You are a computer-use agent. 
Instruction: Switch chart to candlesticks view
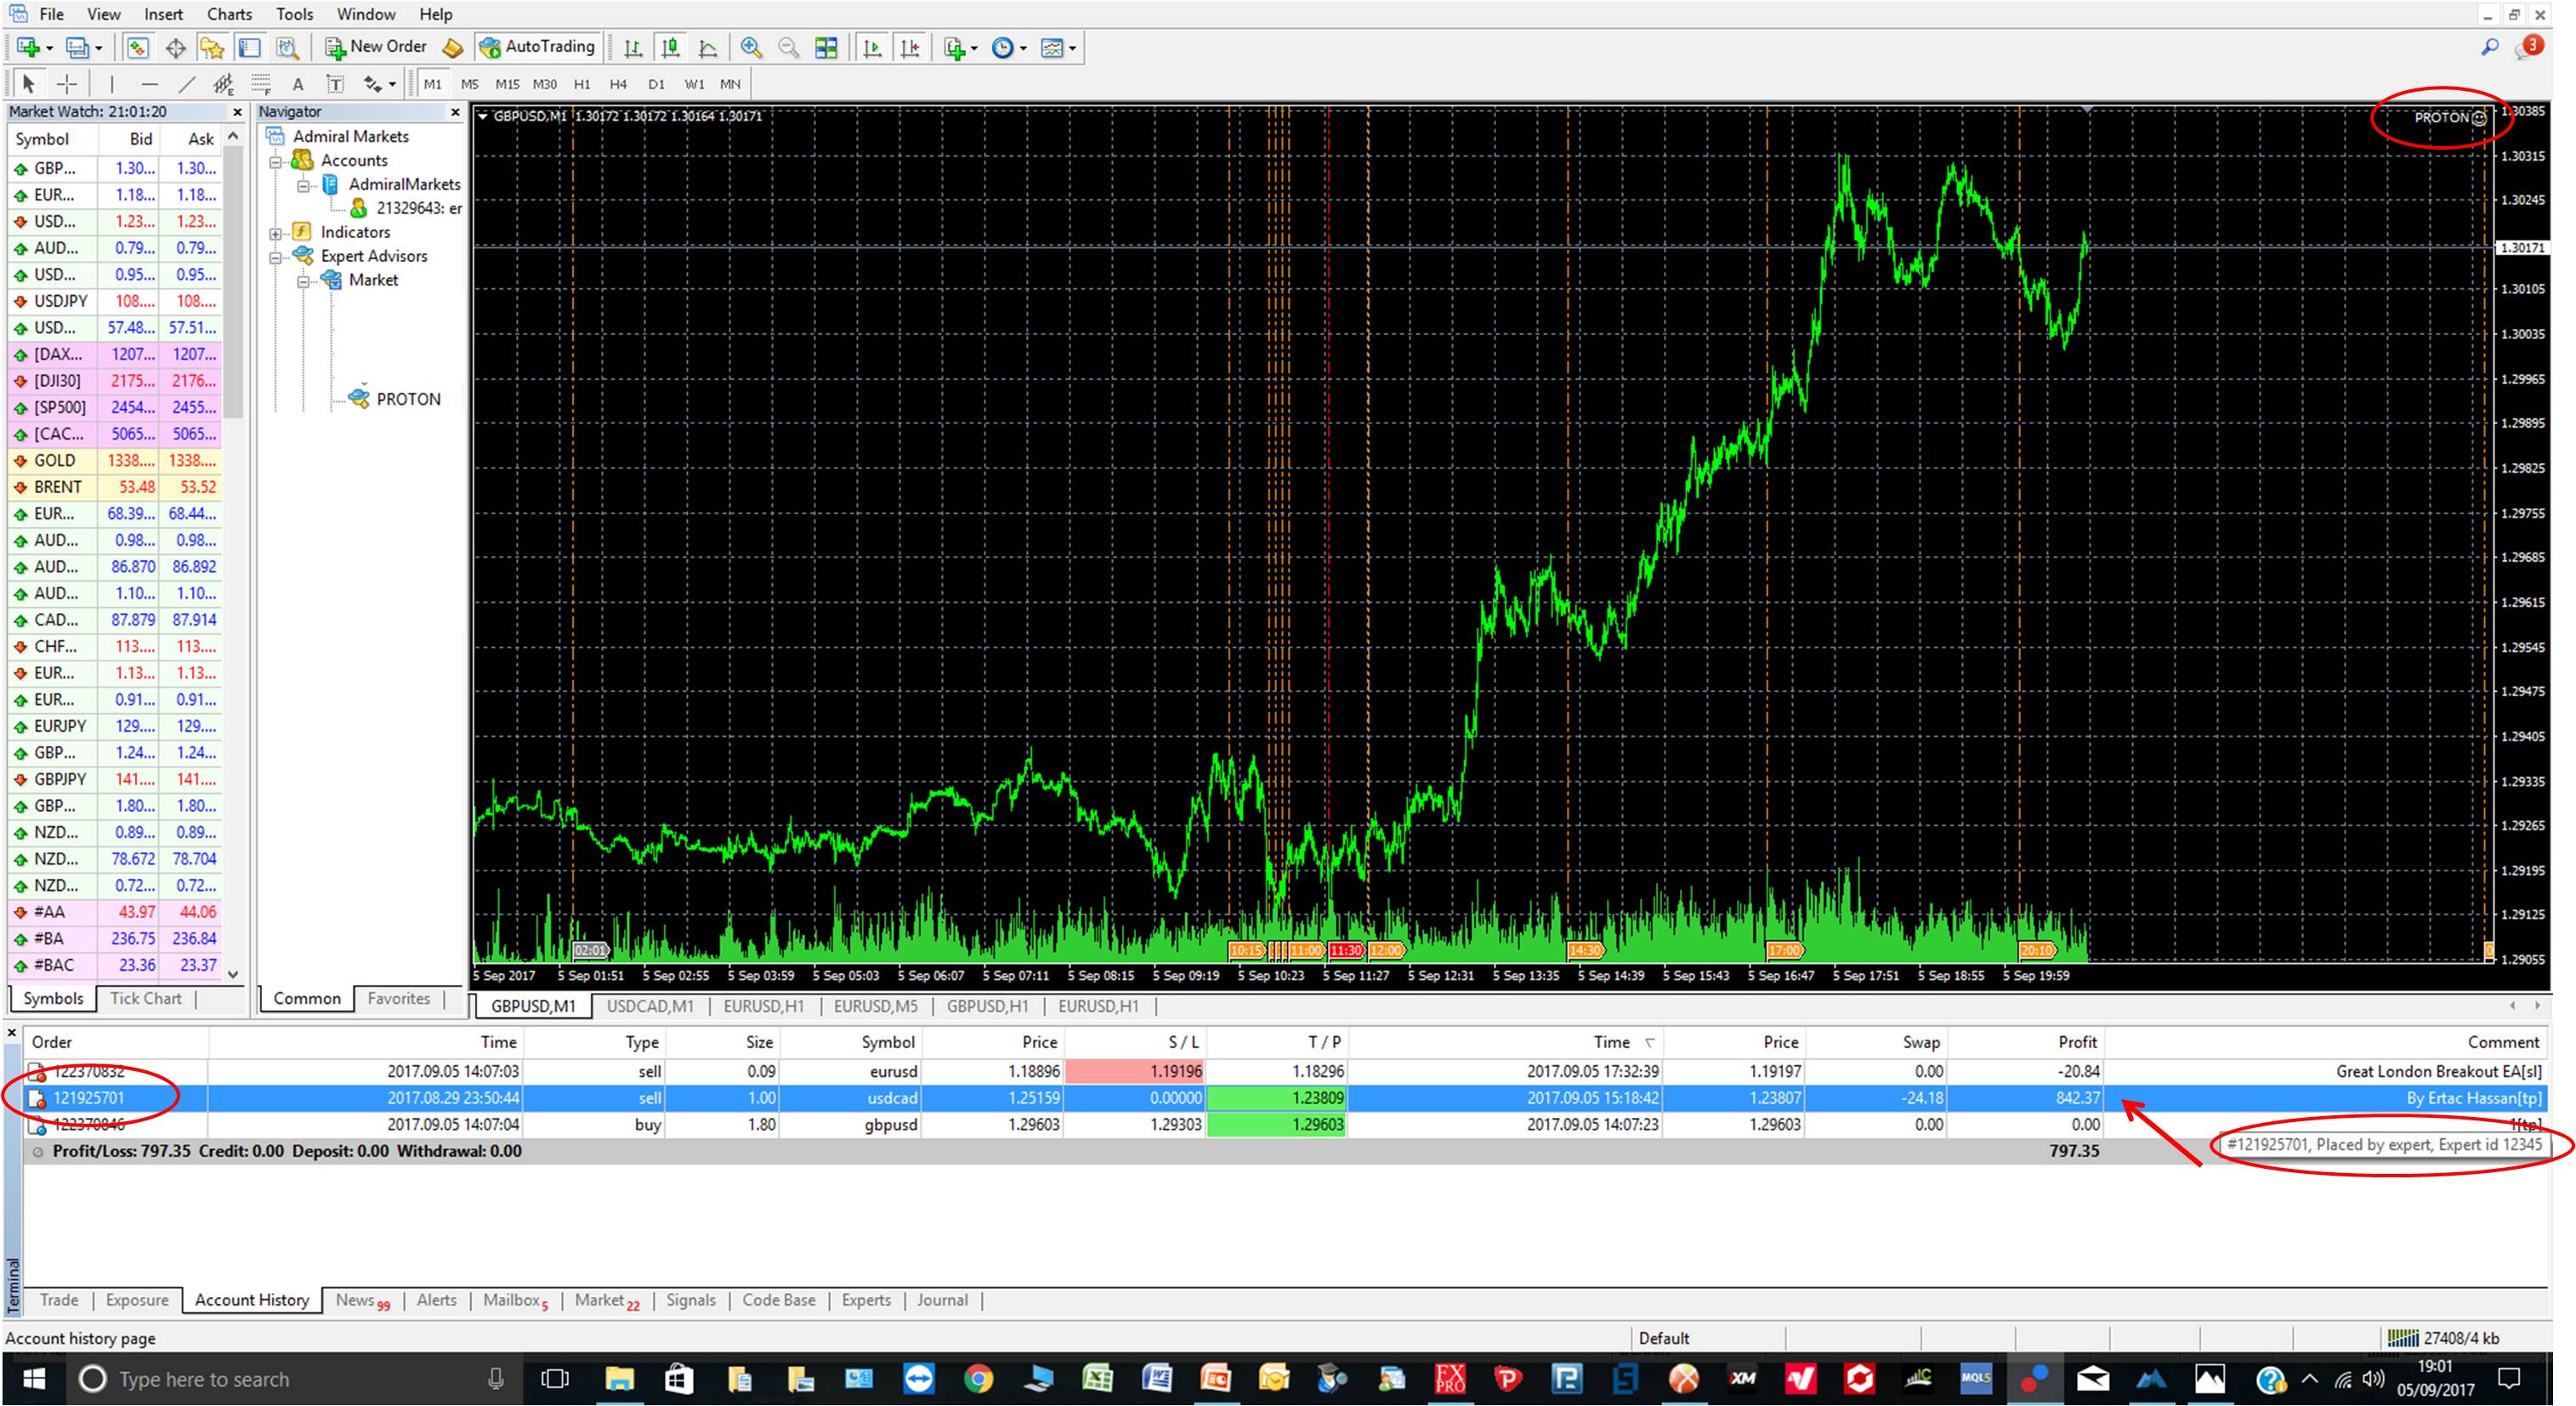click(670, 47)
